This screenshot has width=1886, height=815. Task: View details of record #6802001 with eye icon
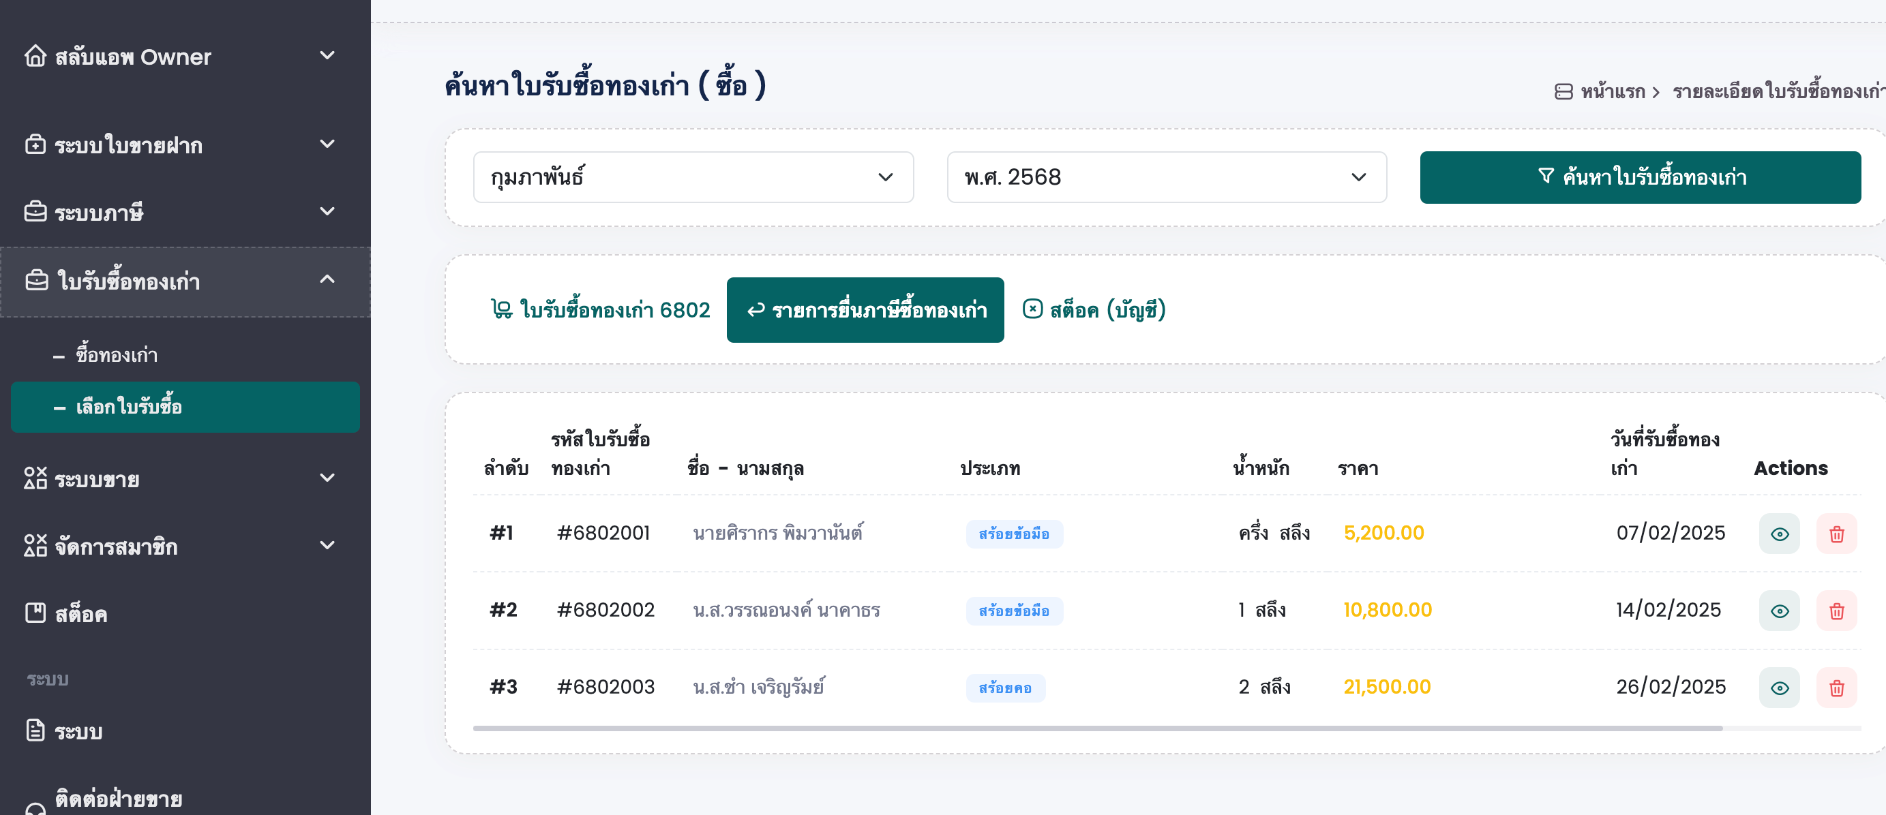(x=1779, y=534)
